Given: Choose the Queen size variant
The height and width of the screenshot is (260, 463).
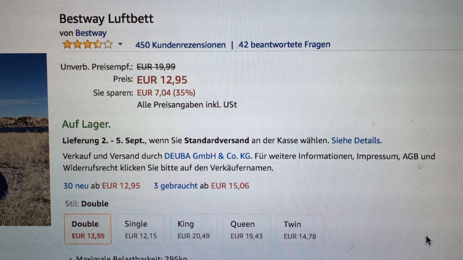Looking at the screenshot, I should click(246, 229).
